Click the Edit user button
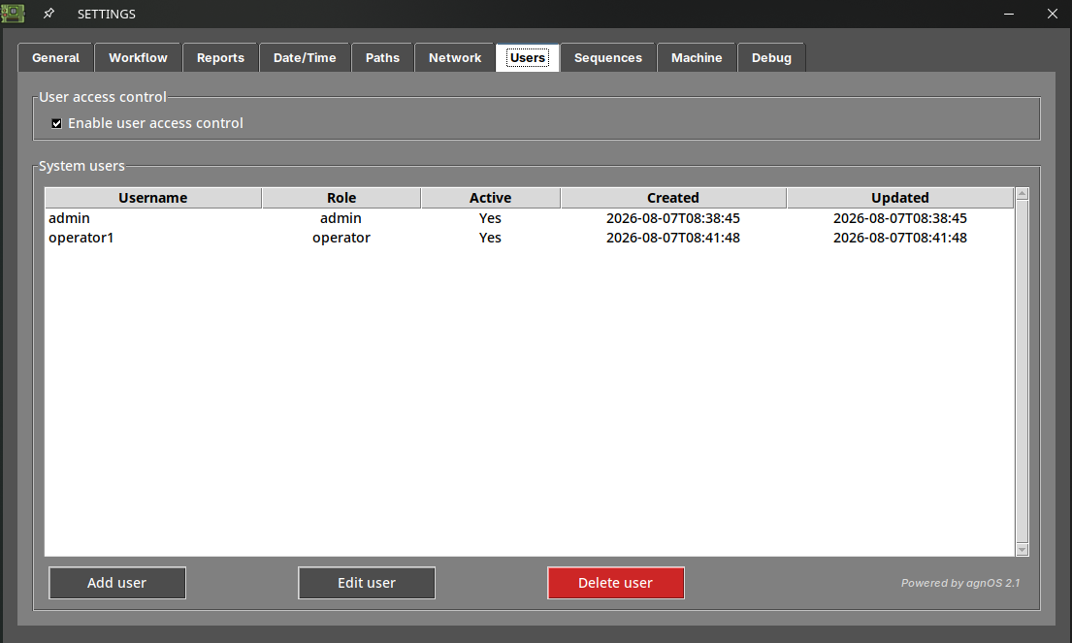1072x643 pixels. (x=367, y=583)
